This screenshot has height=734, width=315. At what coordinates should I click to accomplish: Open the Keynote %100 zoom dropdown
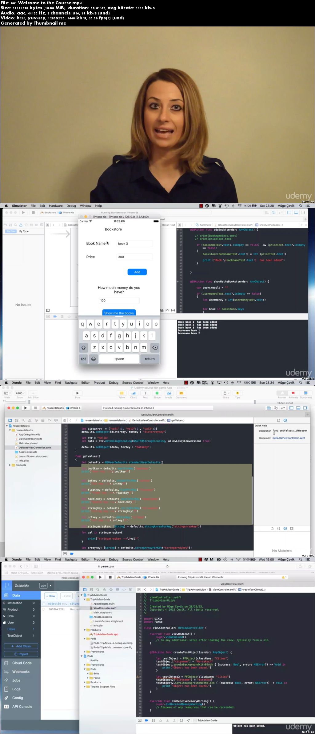(20, 393)
